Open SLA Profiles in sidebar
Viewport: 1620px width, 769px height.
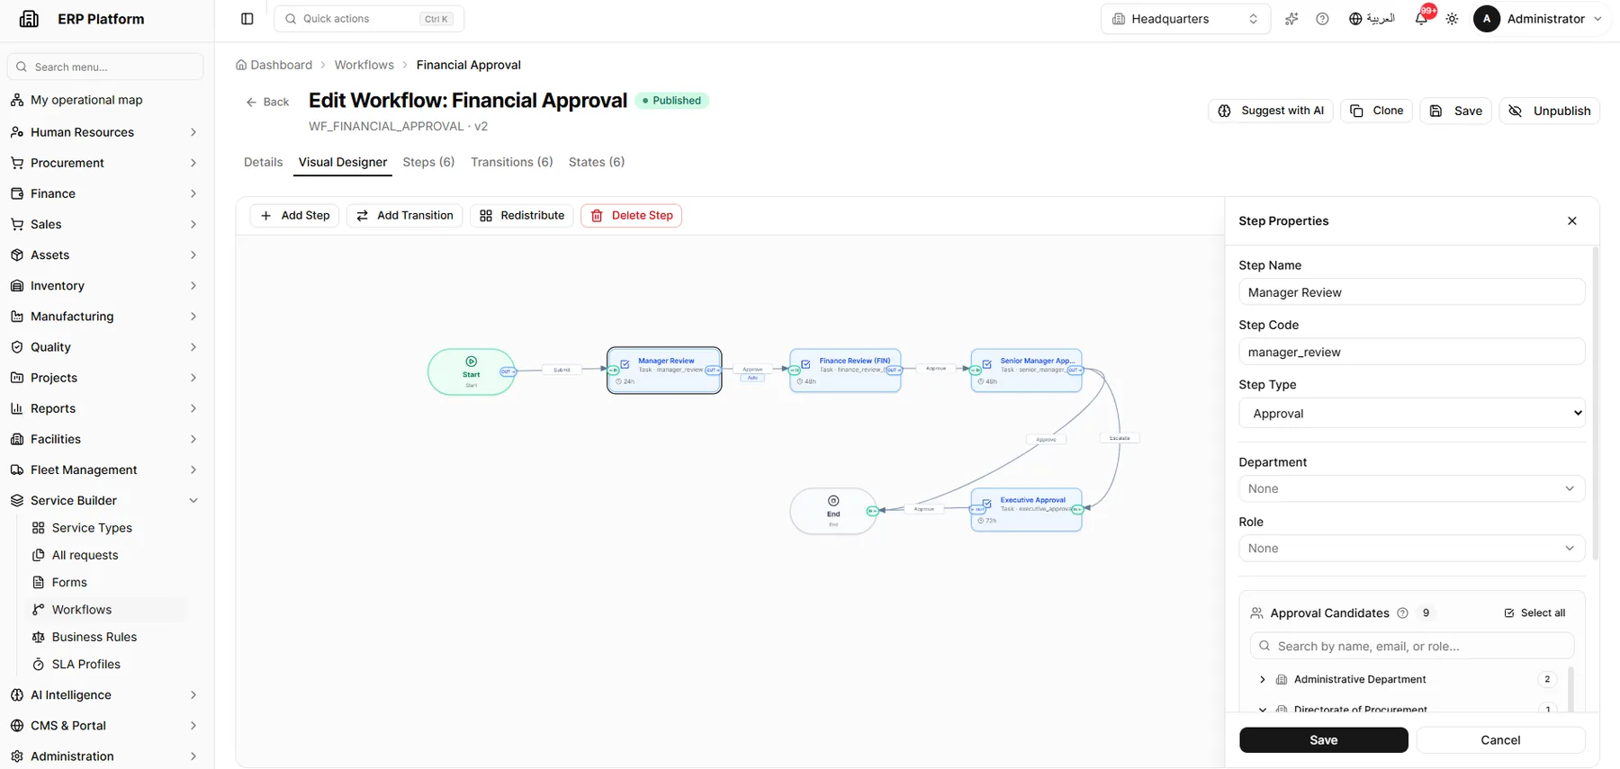click(85, 665)
